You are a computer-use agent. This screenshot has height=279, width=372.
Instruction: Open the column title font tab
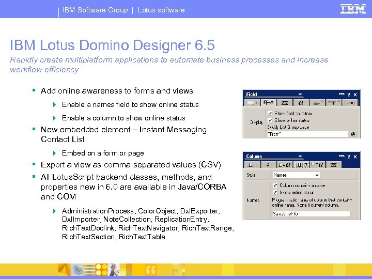(317, 165)
